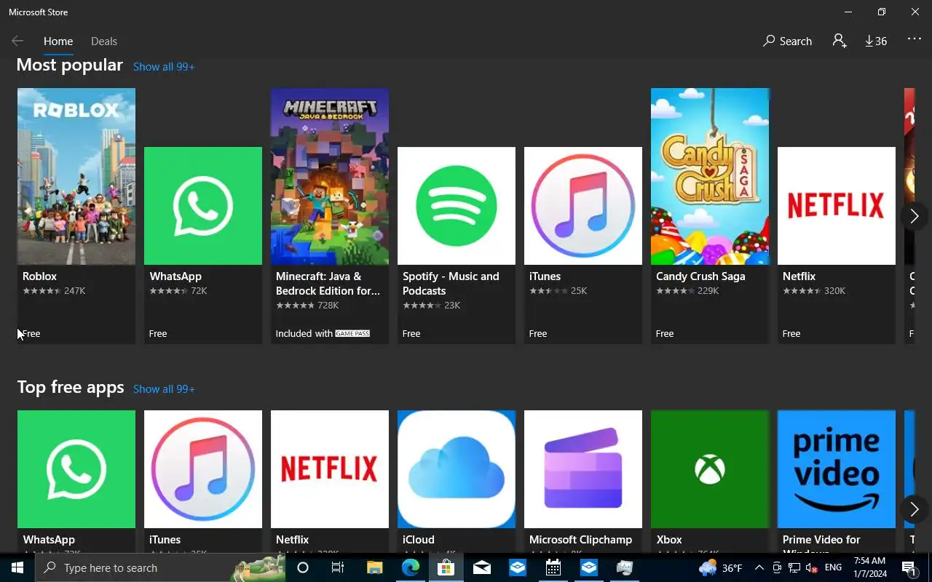
Task: Launch Microsoft Edge from the taskbar
Action: point(410,567)
